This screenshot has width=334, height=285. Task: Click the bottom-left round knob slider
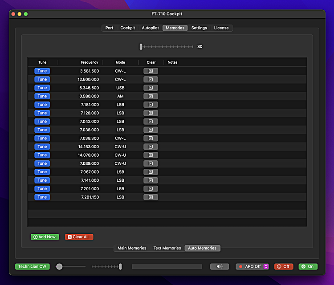[71, 266]
